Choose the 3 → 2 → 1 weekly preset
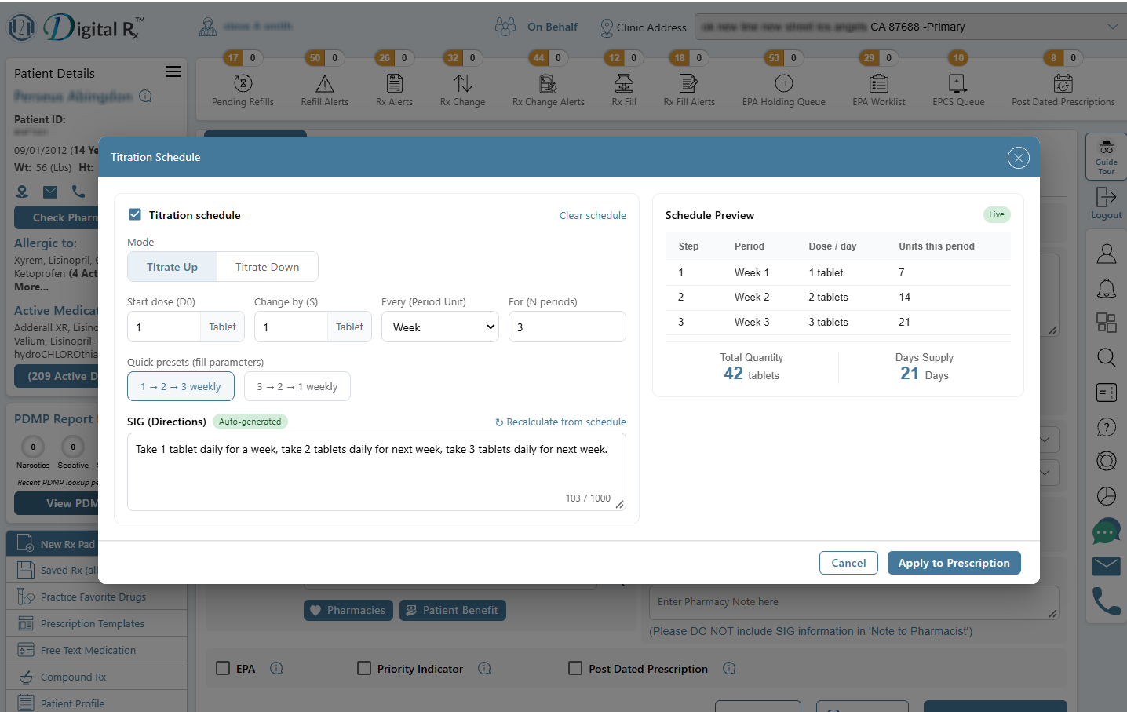This screenshot has height=712, width=1127. [x=297, y=386]
